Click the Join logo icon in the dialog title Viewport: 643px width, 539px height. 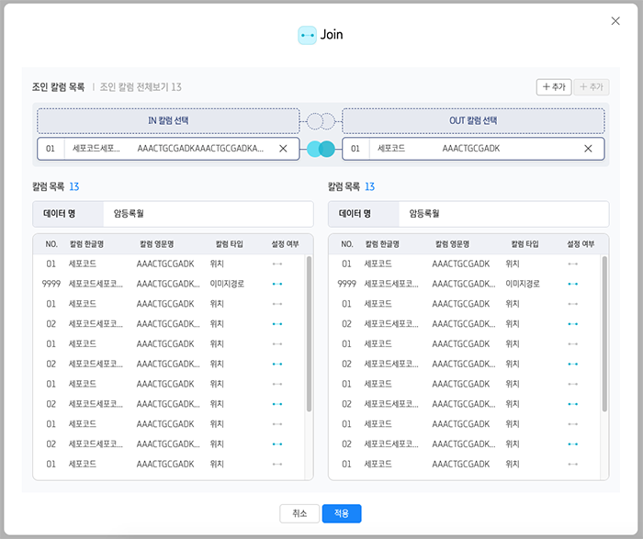[307, 35]
